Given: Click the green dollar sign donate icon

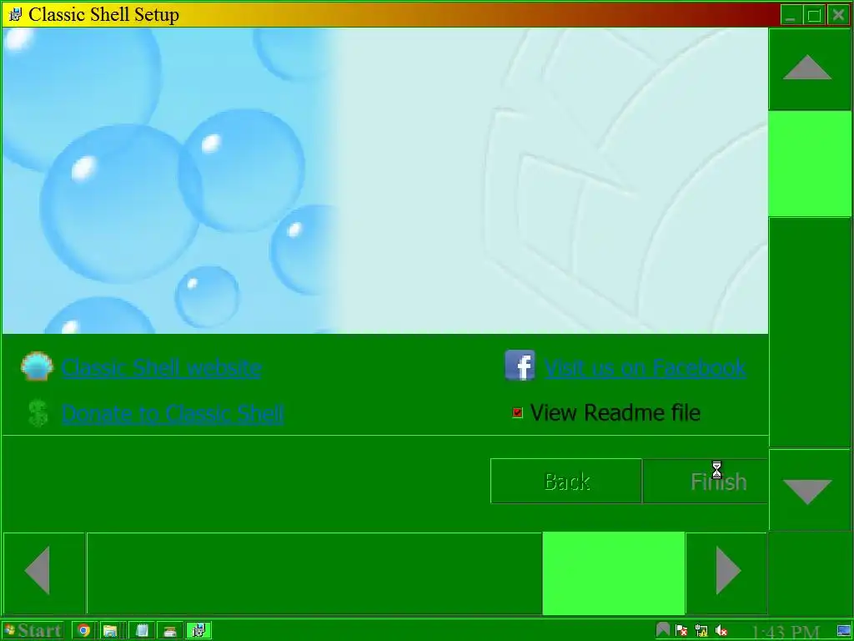Looking at the screenshot, I should click(x=38, y=412).
